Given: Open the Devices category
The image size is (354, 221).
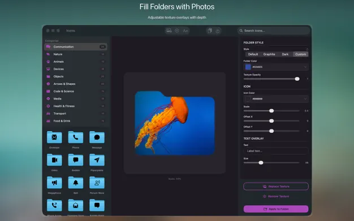Looking at the screenshot, I should tap(76, 69).
